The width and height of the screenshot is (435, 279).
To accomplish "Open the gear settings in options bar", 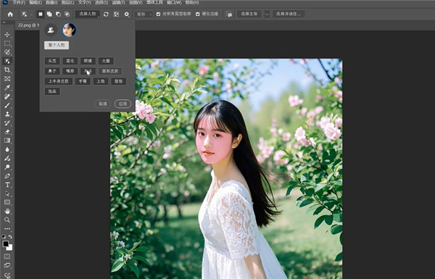I will point(127,14).
